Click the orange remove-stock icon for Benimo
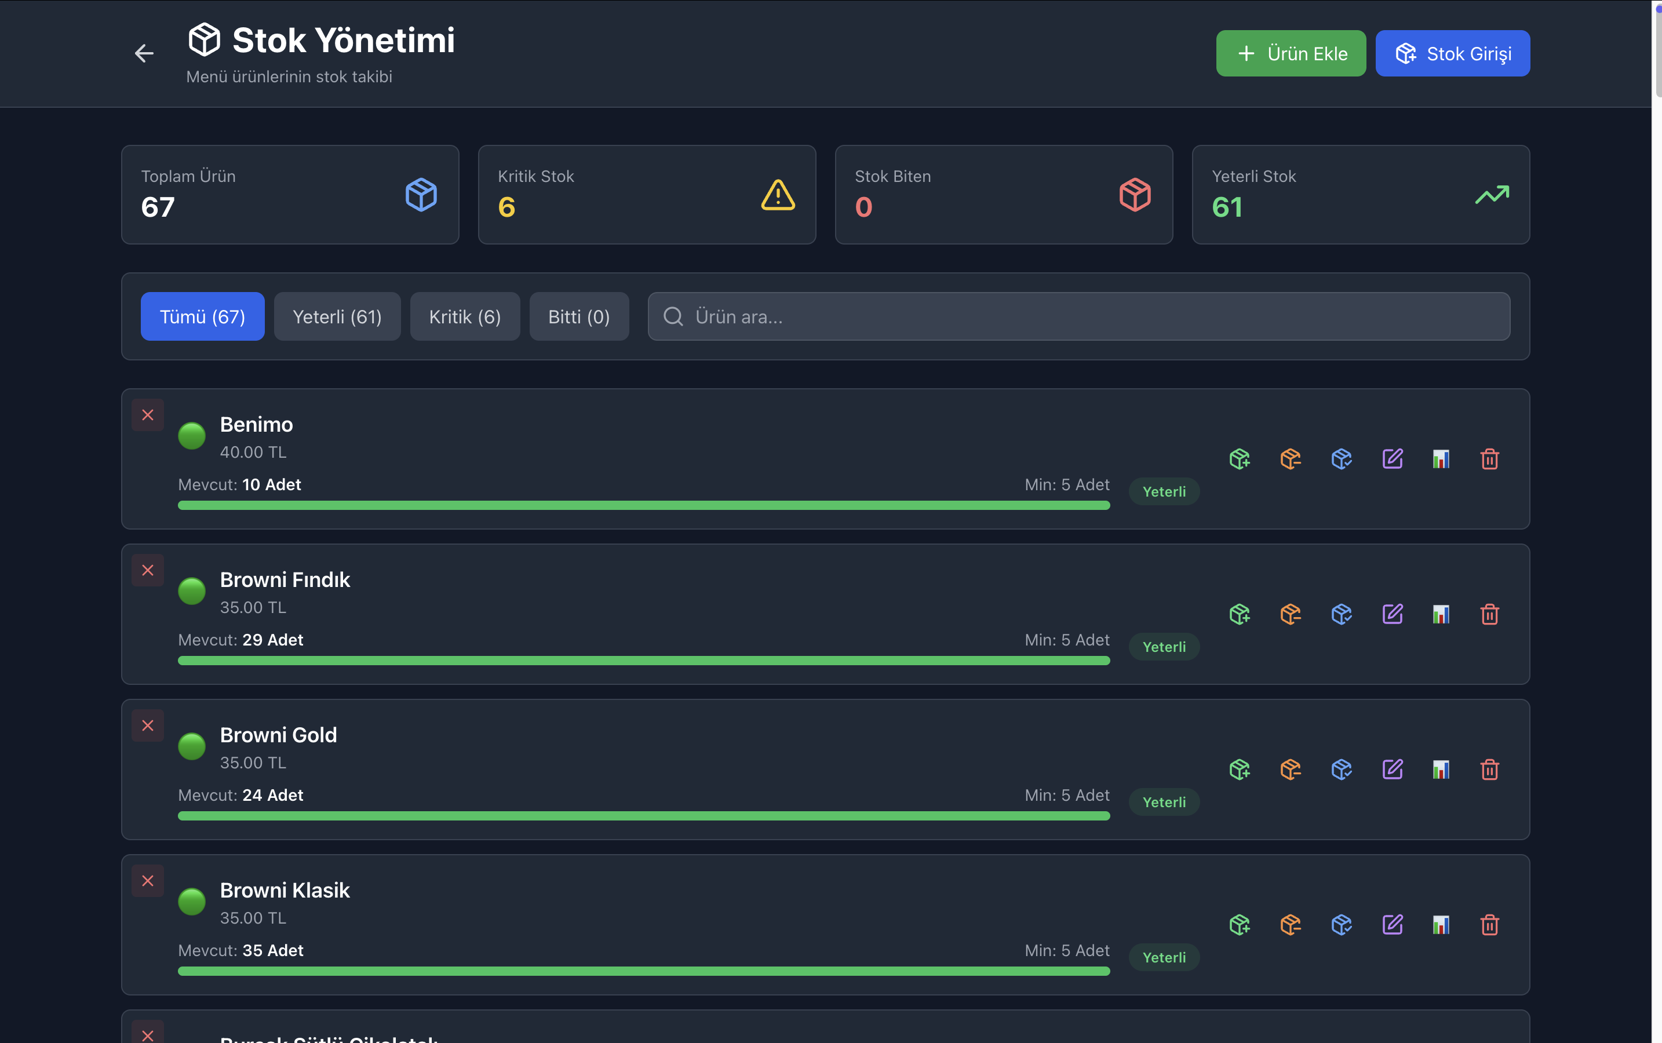Screen dimensions: 1662x1043 coord(1290,459)
